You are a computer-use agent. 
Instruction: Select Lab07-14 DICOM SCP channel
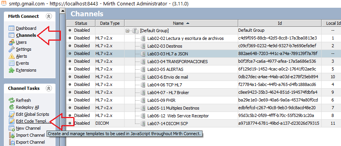[x=204, y=124]
